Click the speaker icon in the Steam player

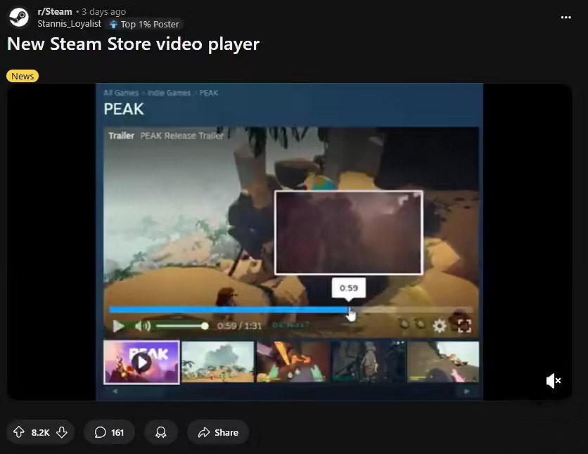tap(144, 325)
